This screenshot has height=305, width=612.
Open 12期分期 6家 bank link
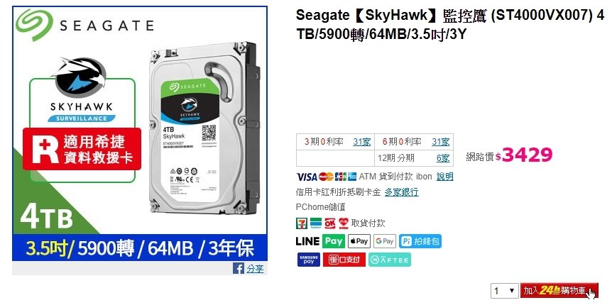pos(443,158)
